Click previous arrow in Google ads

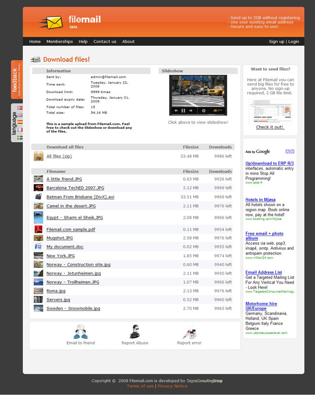(288, 151)
